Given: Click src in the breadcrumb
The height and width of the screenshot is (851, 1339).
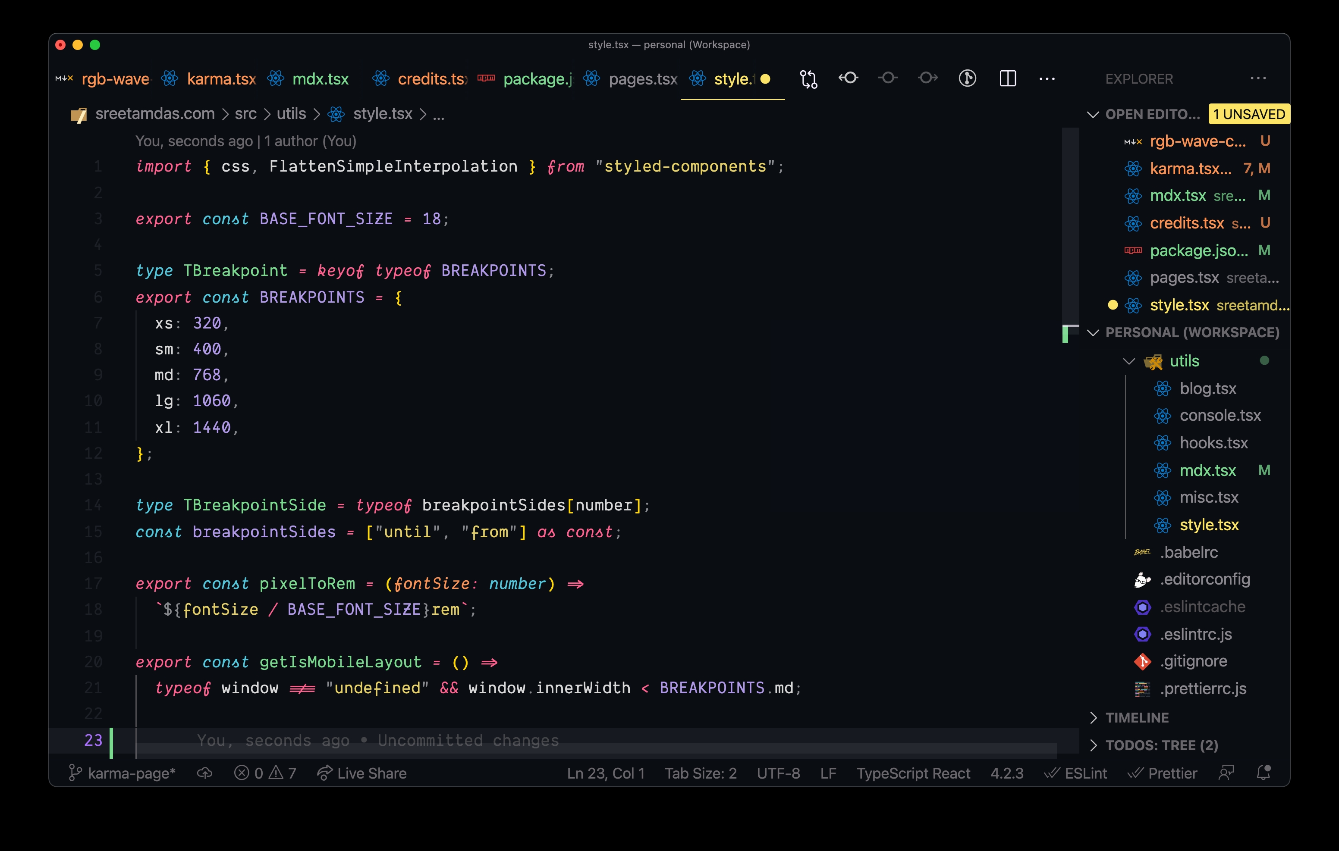Looking at the screenshot, I should coord(245,114).
